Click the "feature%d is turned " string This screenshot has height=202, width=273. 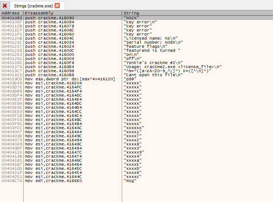[152, 50]
